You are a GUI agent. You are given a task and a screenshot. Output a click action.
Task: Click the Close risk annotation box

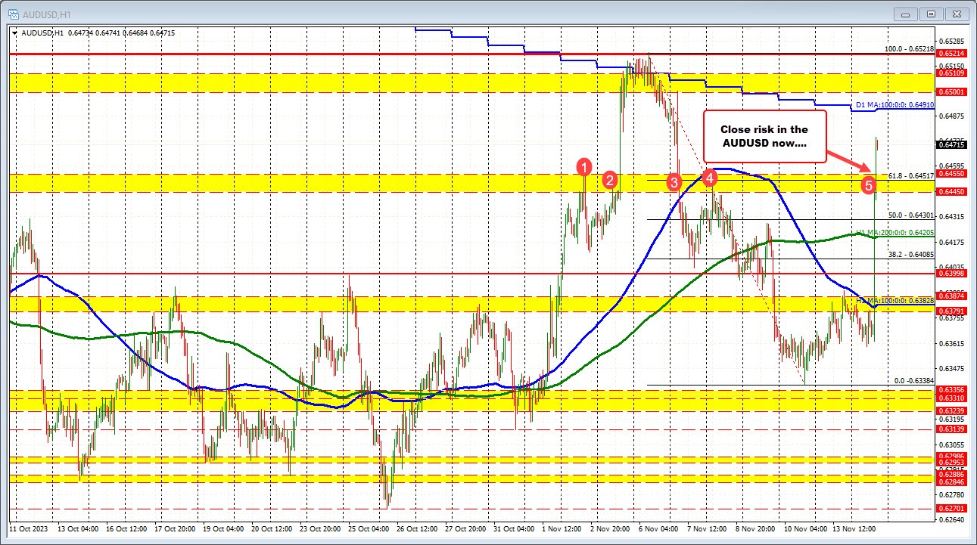point(765,137)
